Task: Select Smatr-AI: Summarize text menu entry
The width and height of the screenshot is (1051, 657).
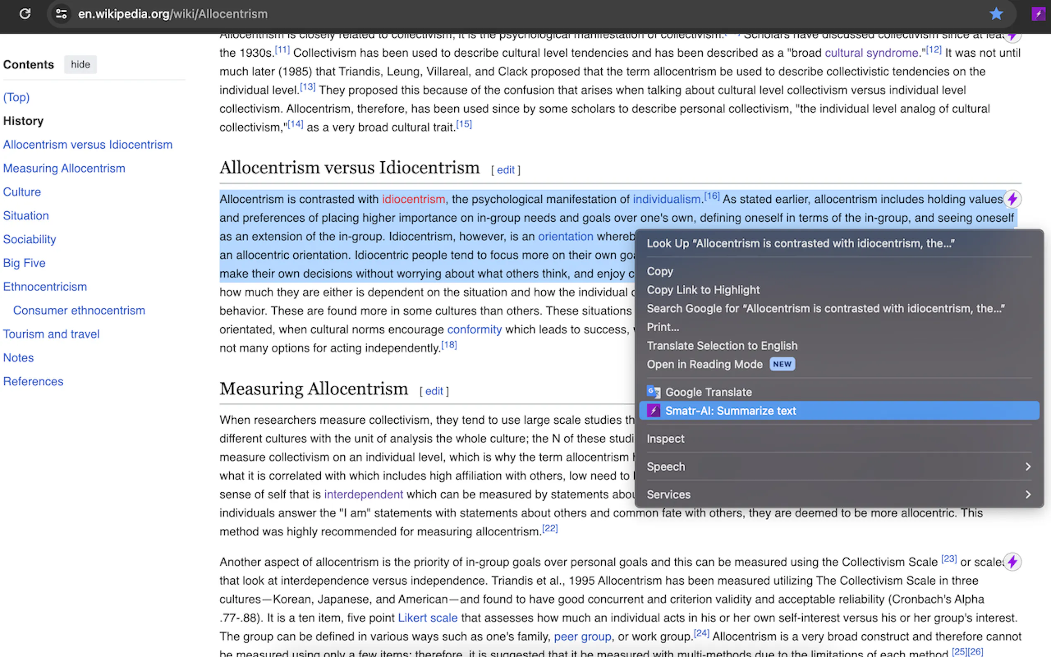Action: (x=730, y=410)
